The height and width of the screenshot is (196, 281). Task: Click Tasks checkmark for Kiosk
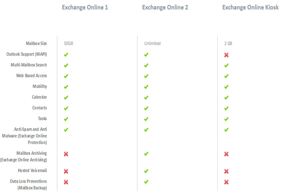pyautogui.click(x=226, y=119)
